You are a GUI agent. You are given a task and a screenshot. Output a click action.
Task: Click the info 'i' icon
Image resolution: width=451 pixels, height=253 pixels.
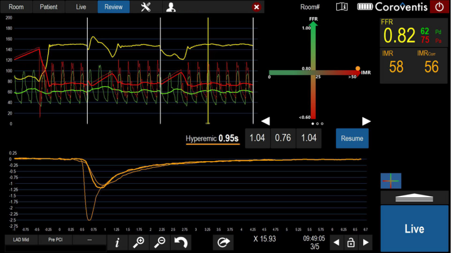click(117, 243)
